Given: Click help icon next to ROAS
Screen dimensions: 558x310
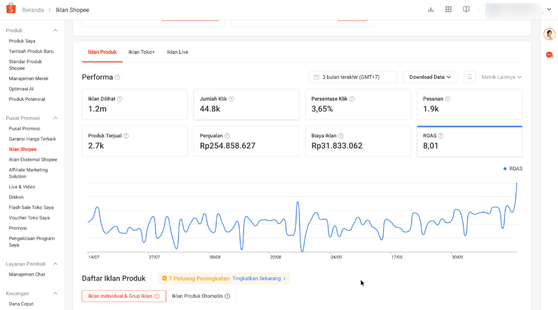Looking at the screenshot, I should [x=441, y=135].
